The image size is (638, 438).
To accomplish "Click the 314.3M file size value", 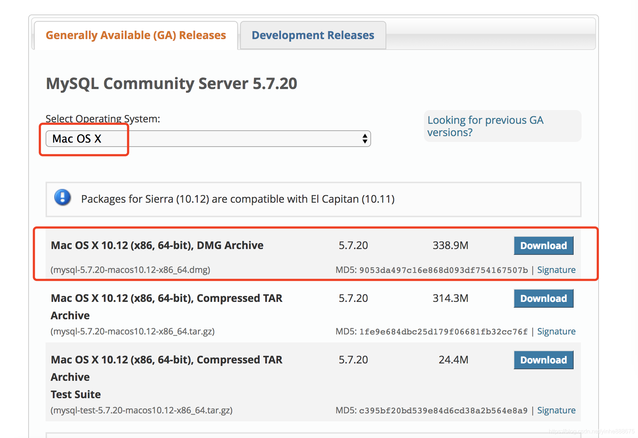I will [450, 298].
